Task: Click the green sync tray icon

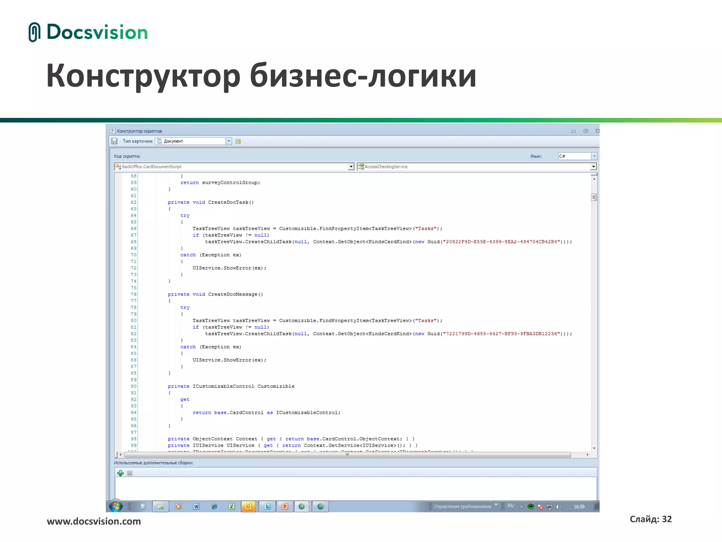Action: [531, 507]
